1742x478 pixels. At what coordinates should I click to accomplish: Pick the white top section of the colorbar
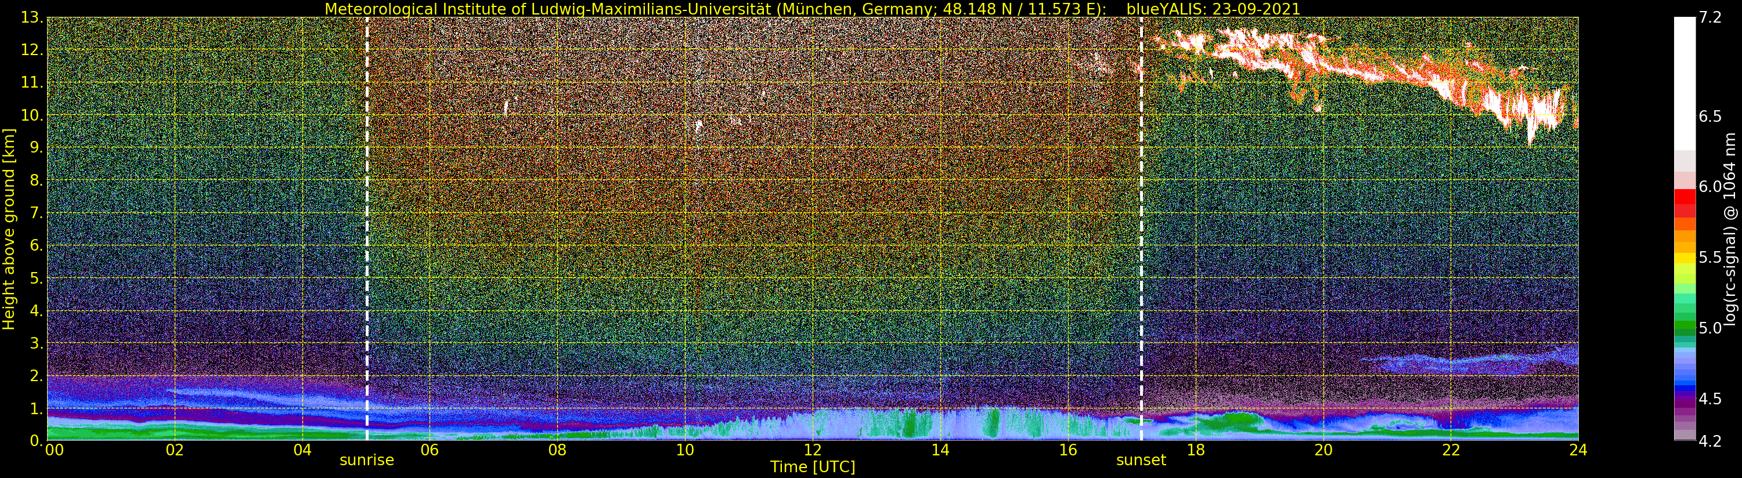(1685, 83)
